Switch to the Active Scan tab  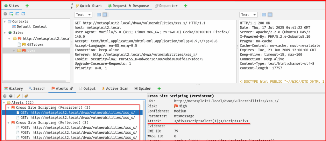coord(115,89)
